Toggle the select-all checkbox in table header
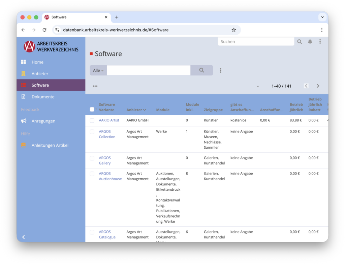 (92, 109)
